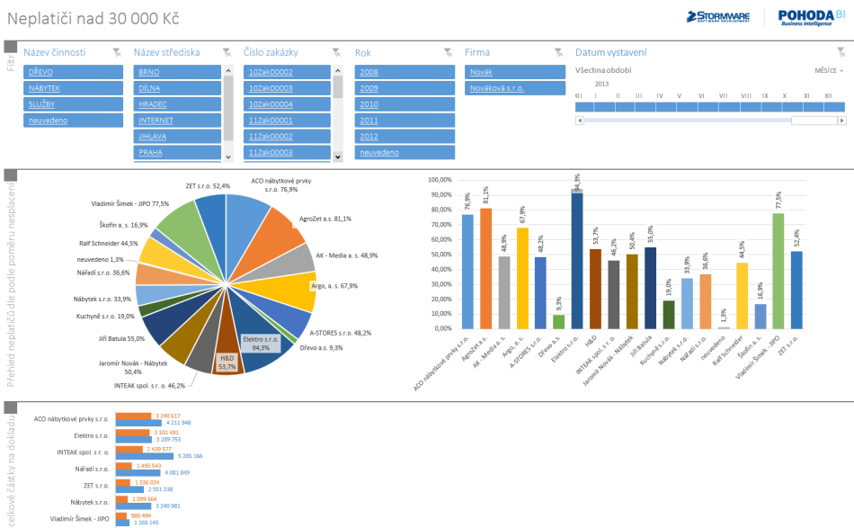Screen dimensions: 854x528
Task: Click H&D 53,7% pie label
Action: tap(227, 362)
